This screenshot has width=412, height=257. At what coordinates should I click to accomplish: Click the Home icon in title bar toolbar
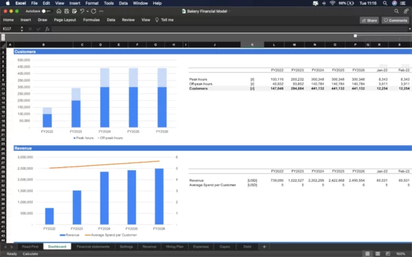(x=59, y=11)
